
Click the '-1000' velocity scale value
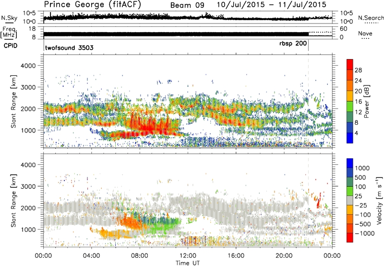(x=365, y=233)
